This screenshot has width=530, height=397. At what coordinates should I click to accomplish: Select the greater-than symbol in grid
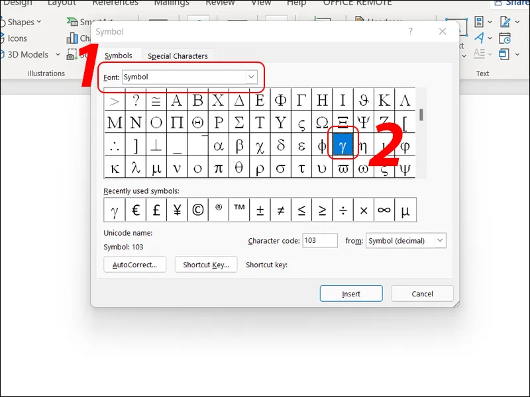point(115,101)
